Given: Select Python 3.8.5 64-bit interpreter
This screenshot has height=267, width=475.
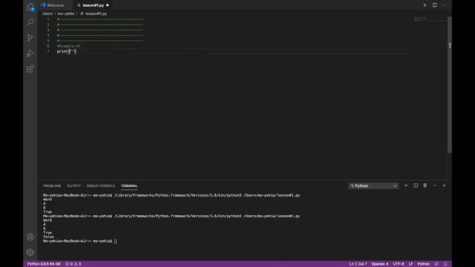Looking at the screenshot, I should tap(44, 264).
